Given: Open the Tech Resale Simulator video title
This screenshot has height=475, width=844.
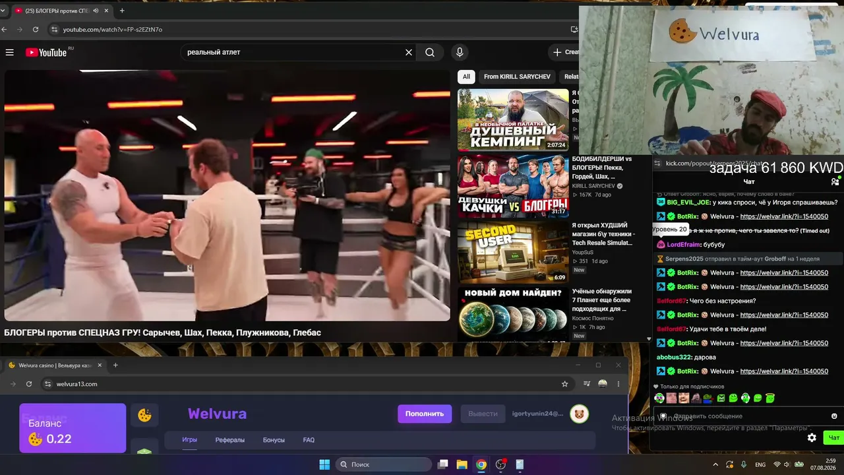Looking at the screenshot, I should (x=603, y=234).
